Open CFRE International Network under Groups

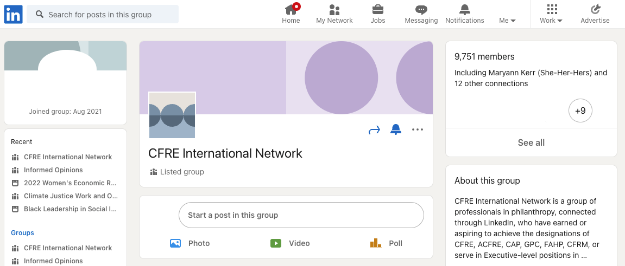click(68, 248)
